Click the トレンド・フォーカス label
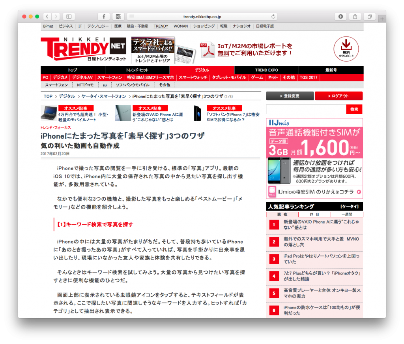 (56, 128)
